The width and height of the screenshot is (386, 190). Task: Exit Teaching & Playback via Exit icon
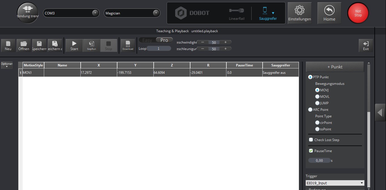point(366,45)
